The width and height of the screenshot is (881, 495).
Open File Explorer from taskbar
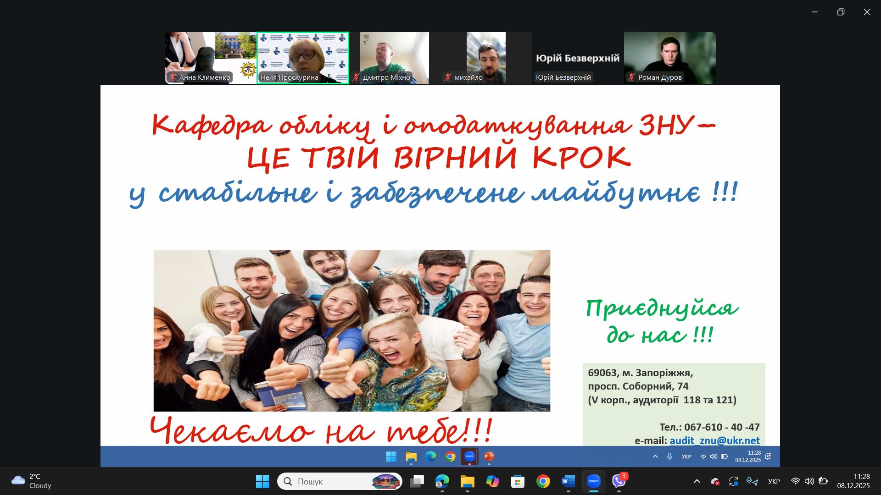pos(467,481)
